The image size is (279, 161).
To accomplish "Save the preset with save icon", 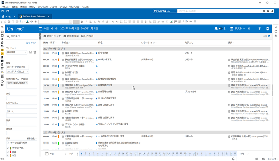I will click(x=31, y=52).
